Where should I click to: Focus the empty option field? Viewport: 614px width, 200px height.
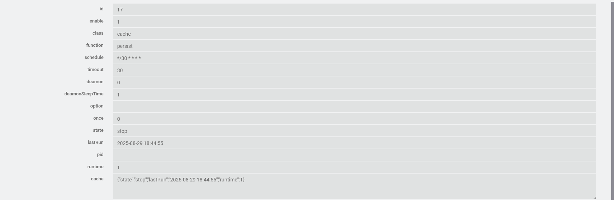[x=354, y=107]
